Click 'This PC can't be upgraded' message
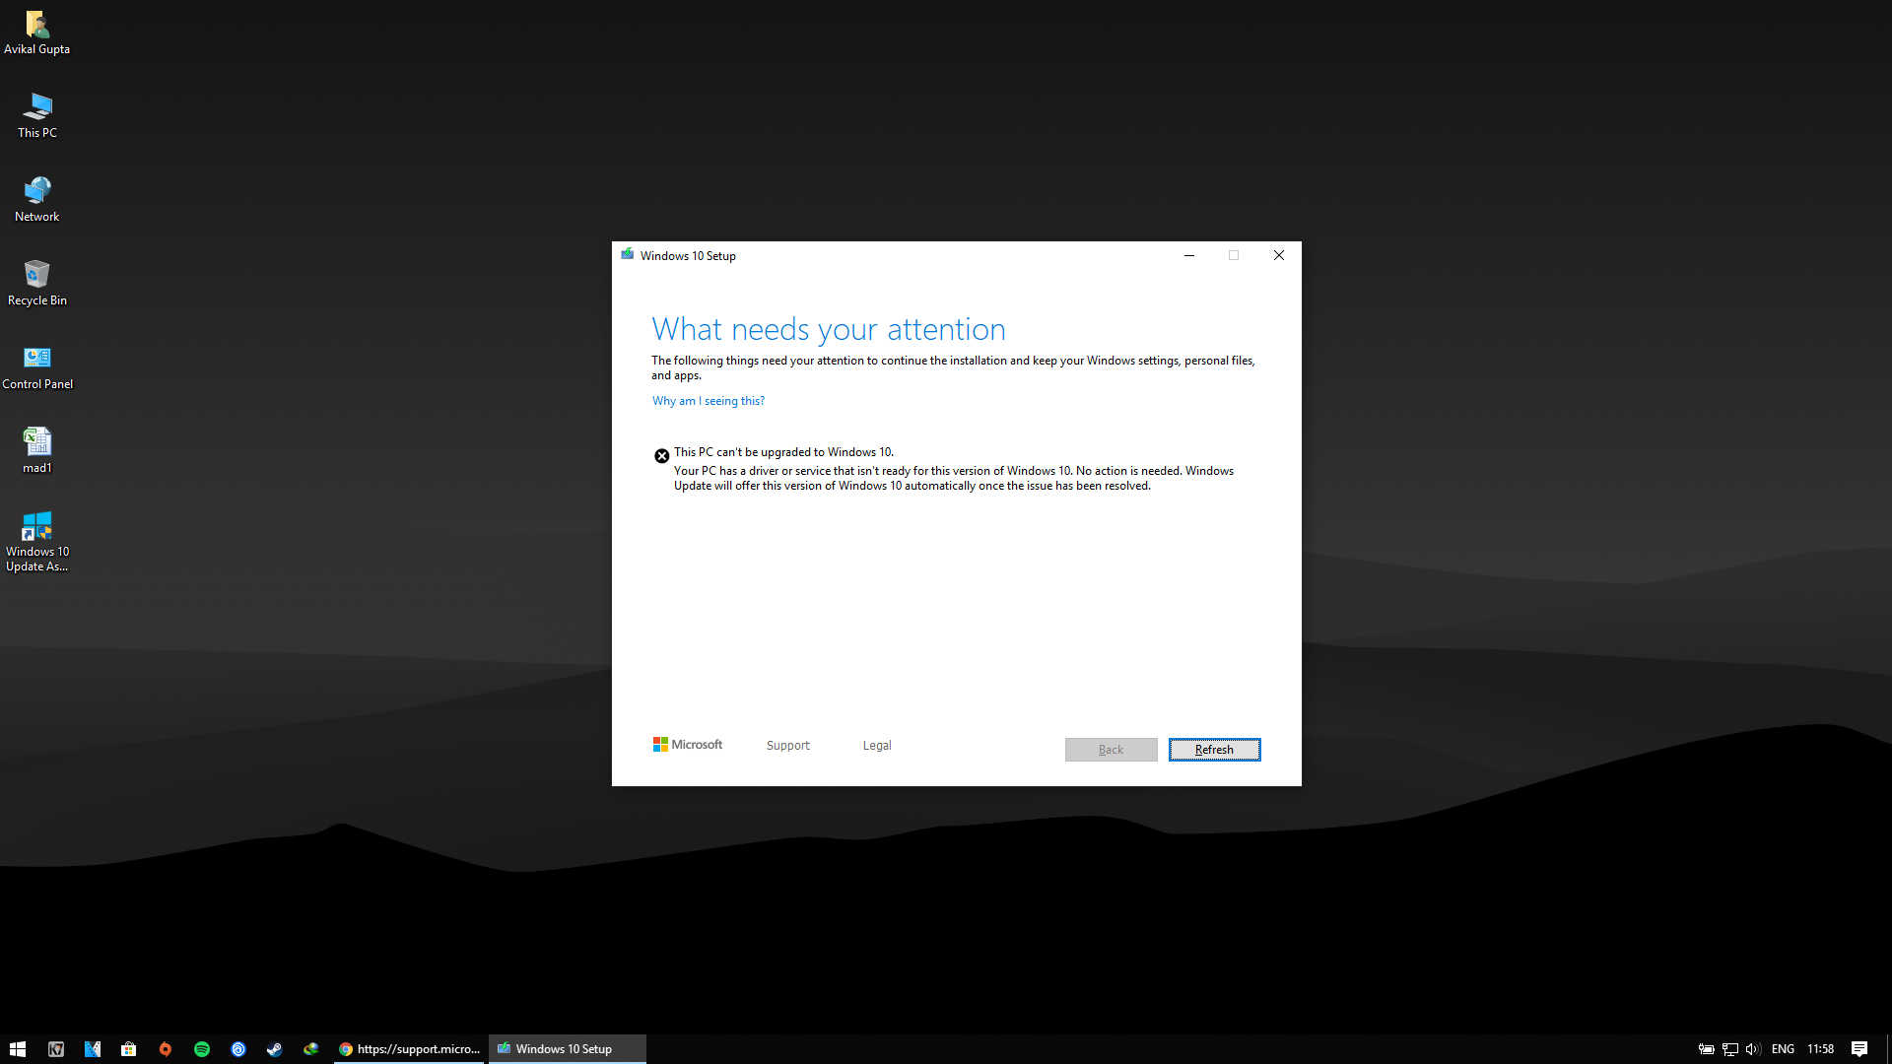Image resolution: width=1892 pixels, height=1064 pixels. tap(783, 452)
